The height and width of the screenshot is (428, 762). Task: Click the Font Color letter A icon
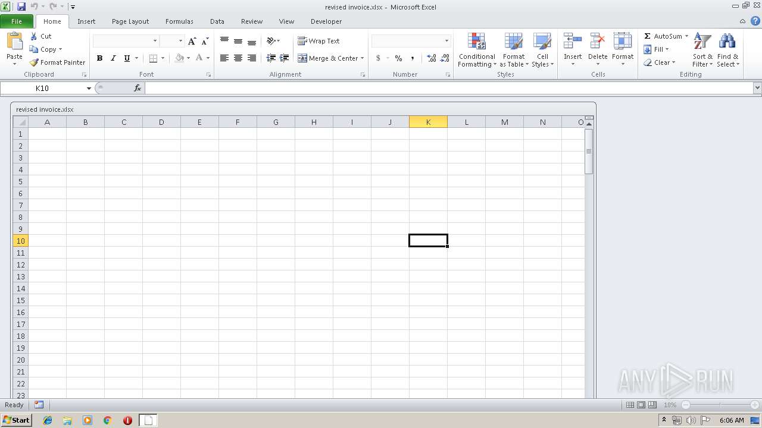tap(199, 58)
